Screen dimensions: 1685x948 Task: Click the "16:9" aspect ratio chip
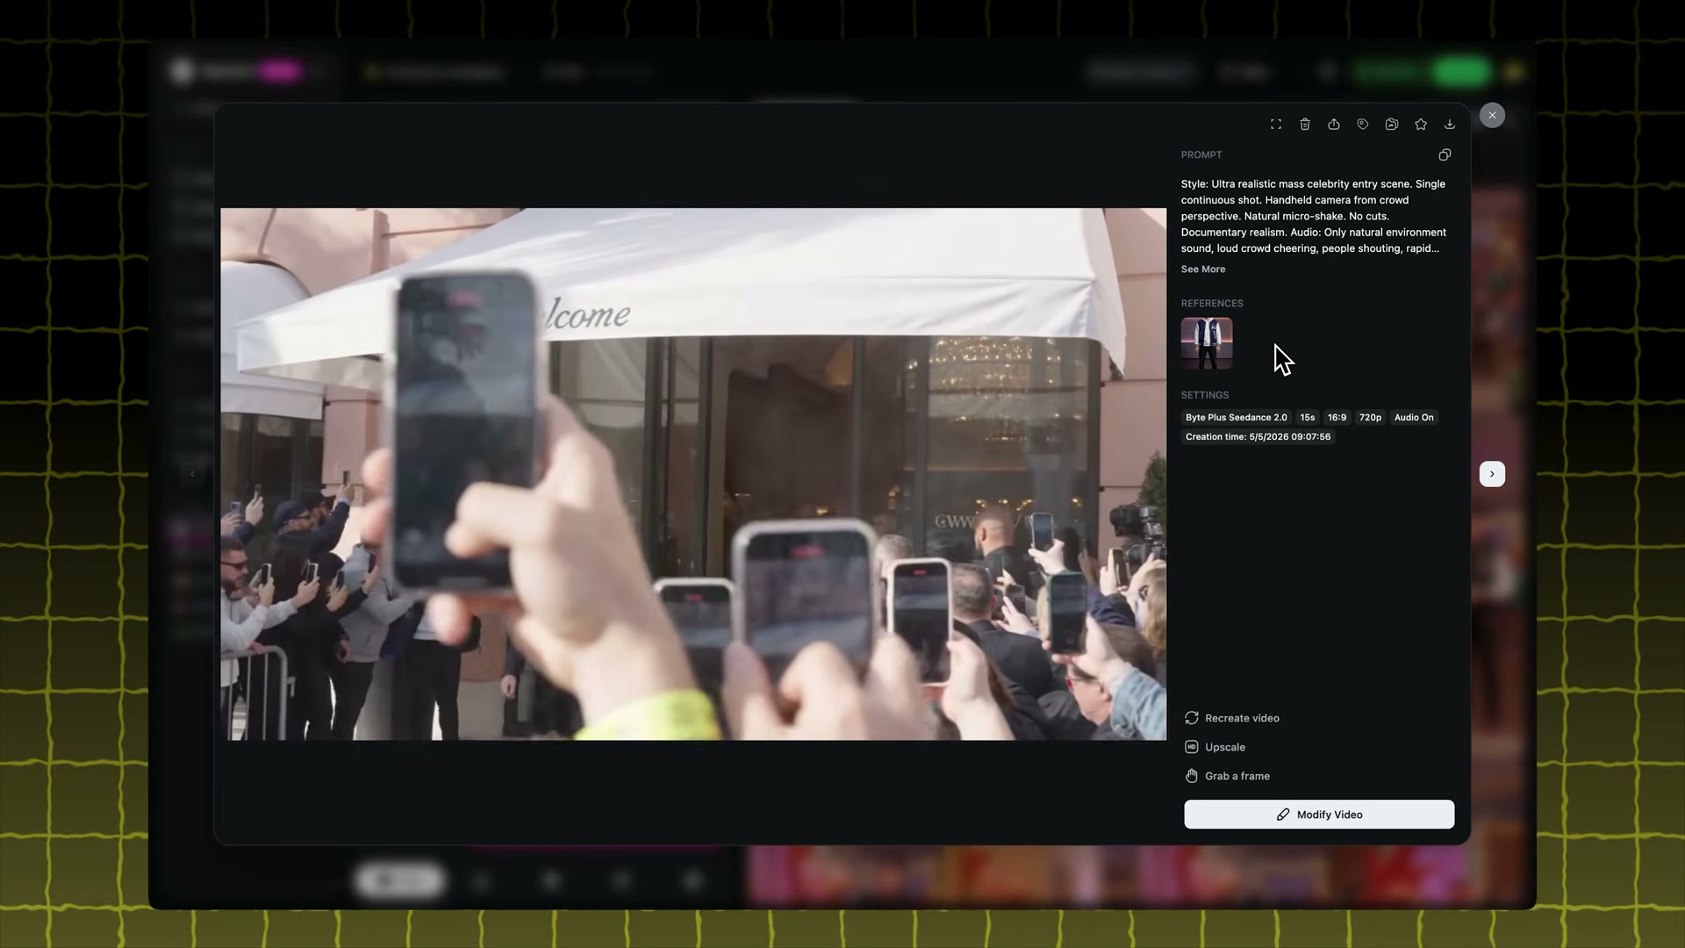pos(1337,418)
